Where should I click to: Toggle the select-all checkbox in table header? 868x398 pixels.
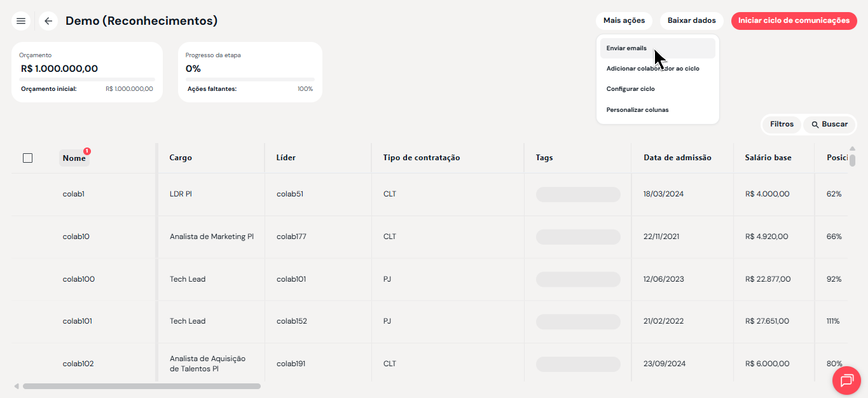27,158
